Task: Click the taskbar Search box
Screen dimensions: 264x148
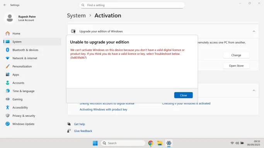Action: [123, 143]
